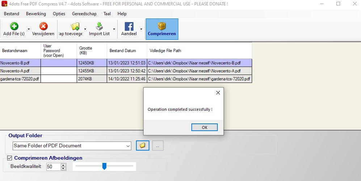Click the red Verwijderen remove icon

(43, 26)
